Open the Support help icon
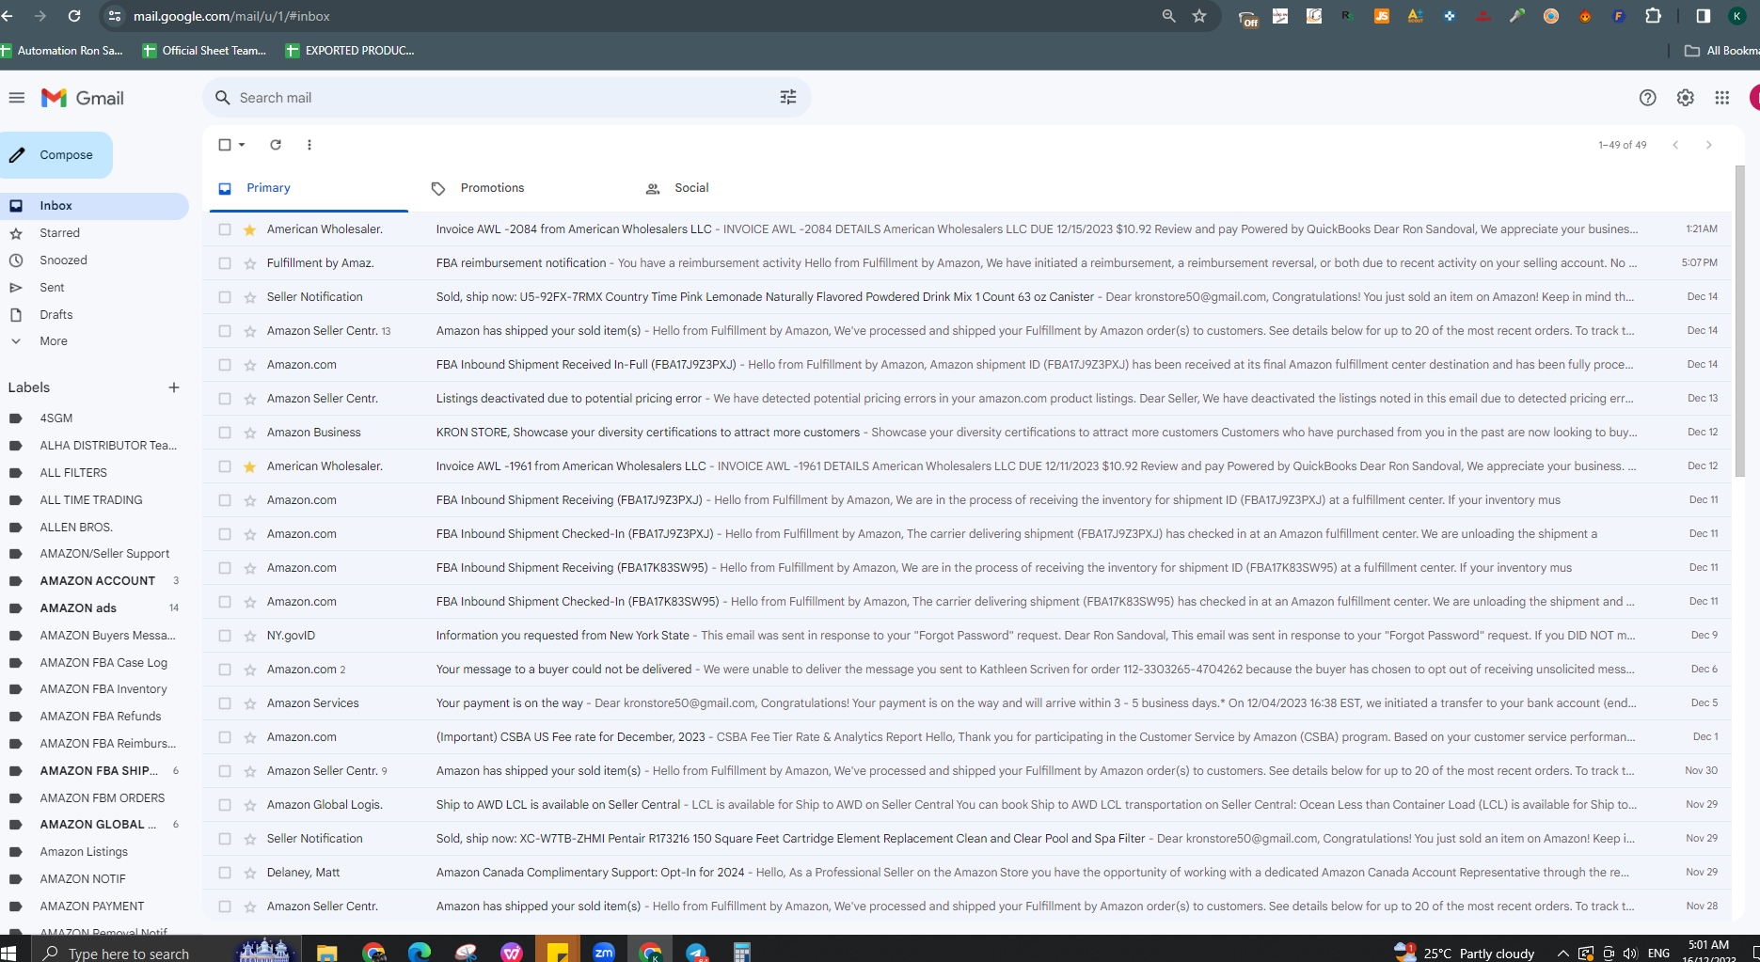Image resolution: width=1760 pixels, height=962 pixels. click(1647, 98)
